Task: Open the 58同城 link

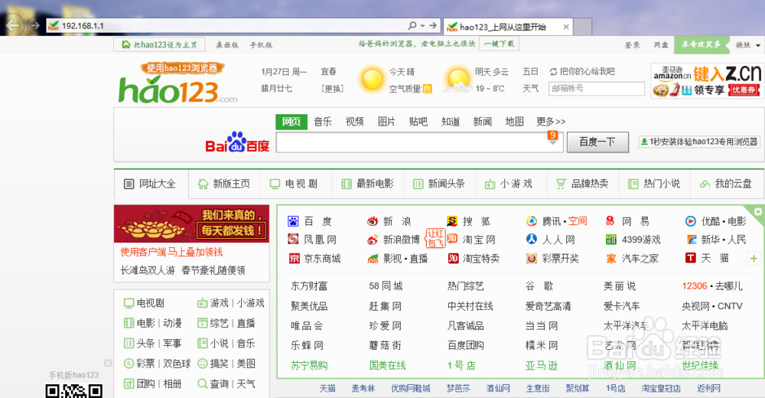Action: click(386, 286)
